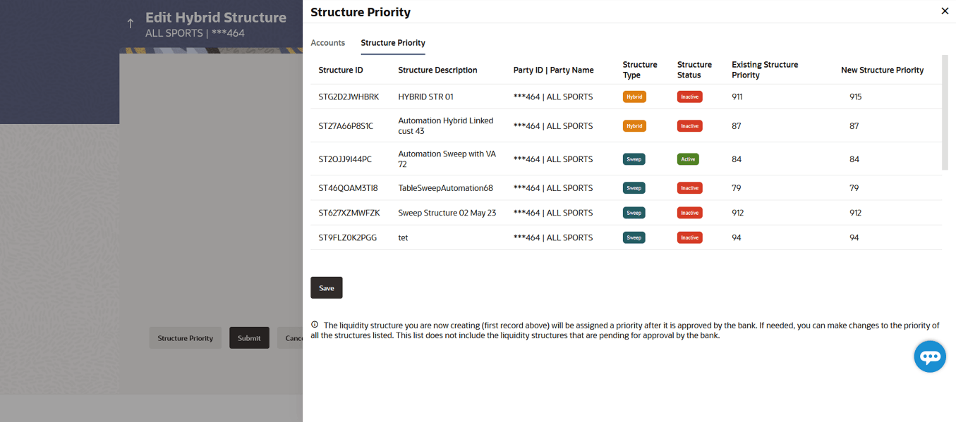Click Sweep badge on TableSweepAutomation68 row
The image size is (956, 422).
coord(634,188)
